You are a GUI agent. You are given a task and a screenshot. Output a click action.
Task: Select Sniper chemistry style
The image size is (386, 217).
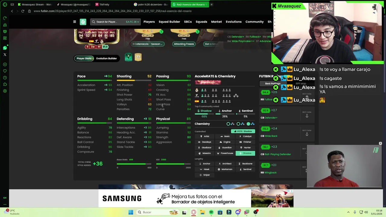click(x=204, y=175)
